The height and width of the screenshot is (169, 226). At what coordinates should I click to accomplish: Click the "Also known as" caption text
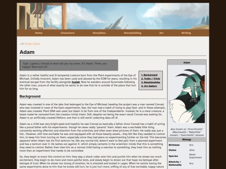point(187,132)
